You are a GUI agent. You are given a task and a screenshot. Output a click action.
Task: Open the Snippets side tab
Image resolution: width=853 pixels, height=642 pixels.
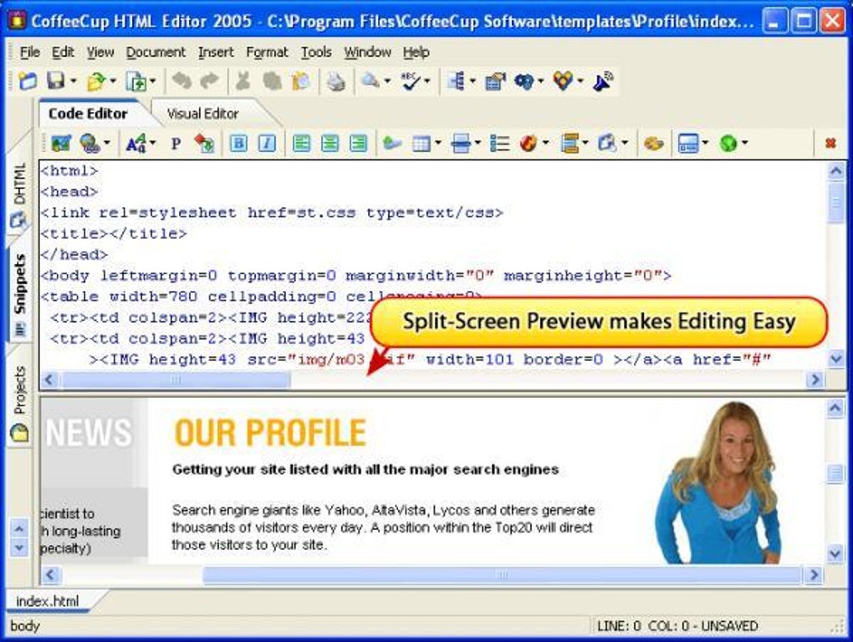[x=19, y=293]
